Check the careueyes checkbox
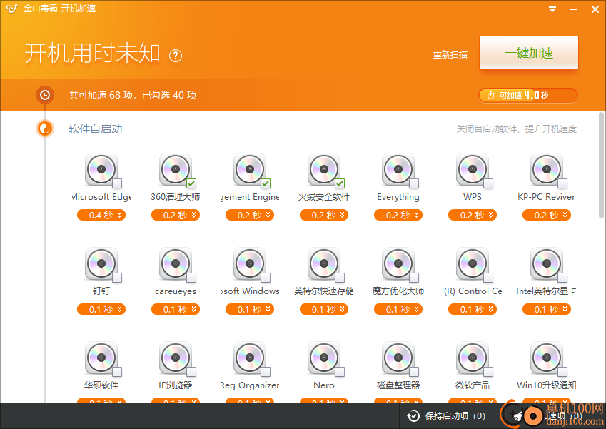The height and width of the screenshot is (429, 606). pyautogui.click(x=191, y=278)
